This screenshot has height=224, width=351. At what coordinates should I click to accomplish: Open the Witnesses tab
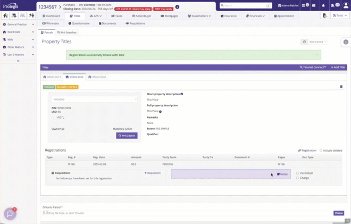tap(51, 23)
